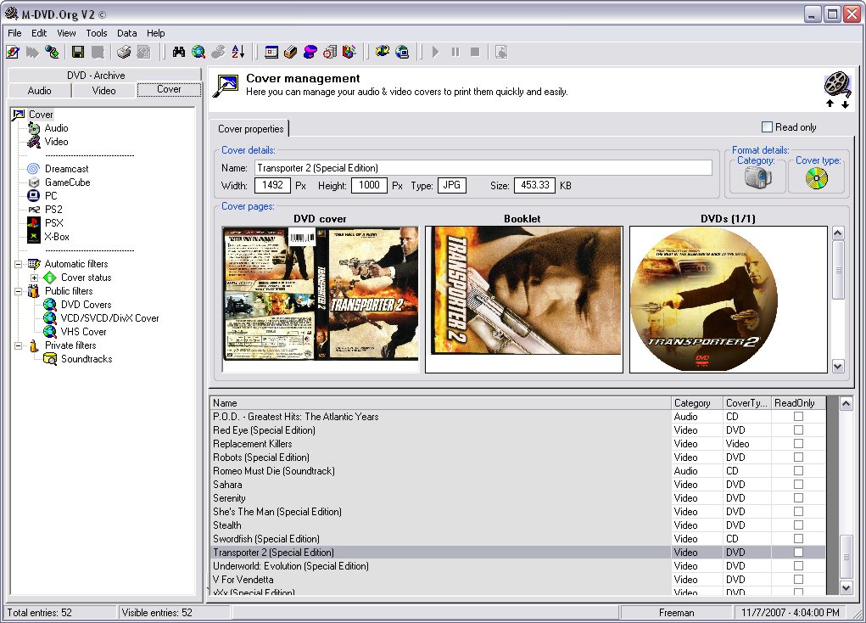Open the Help menu
The height and width of the screenshot is (623, 866).
click(155, 33)
